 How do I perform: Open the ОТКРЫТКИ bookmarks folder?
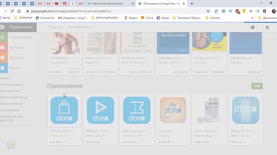(x=23, y=18)
